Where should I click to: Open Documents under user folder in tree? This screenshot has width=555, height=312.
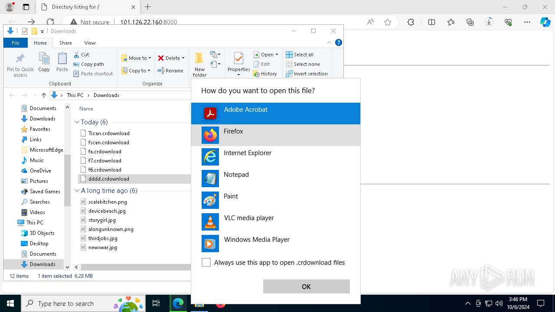(43, 108)
